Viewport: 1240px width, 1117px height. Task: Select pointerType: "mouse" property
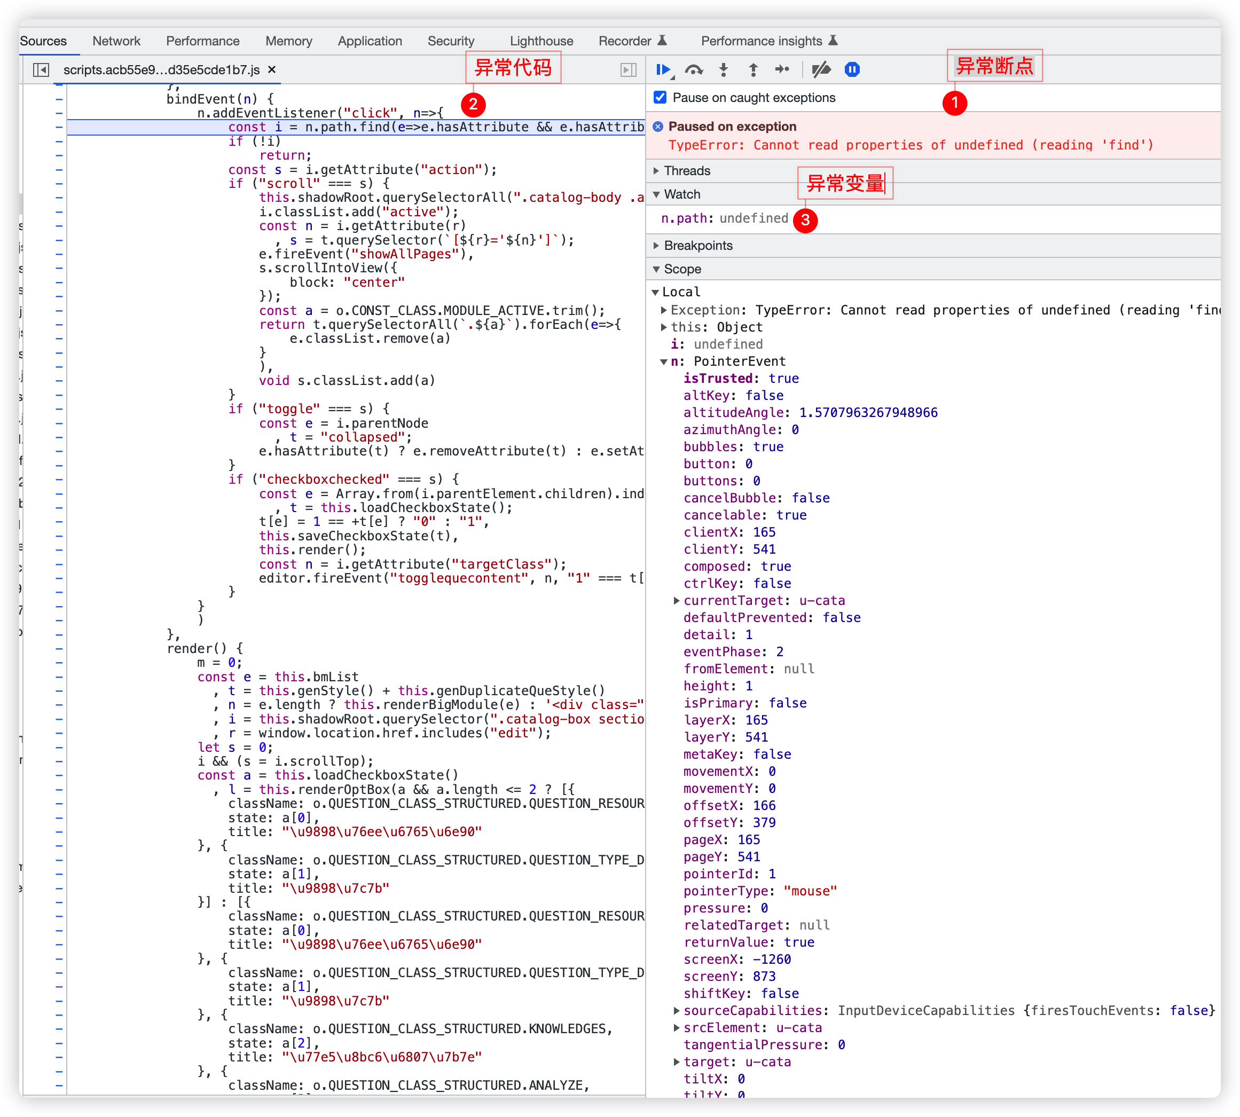point(760,891)
